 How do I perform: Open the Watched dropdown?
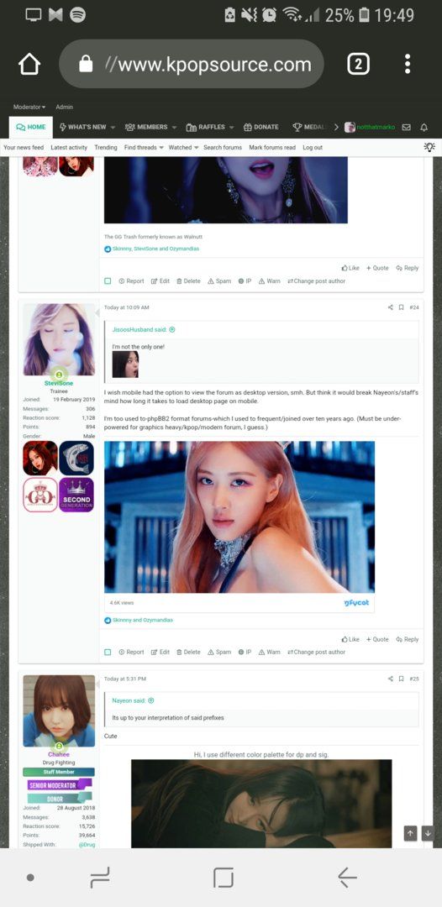[x=183, y=148]
